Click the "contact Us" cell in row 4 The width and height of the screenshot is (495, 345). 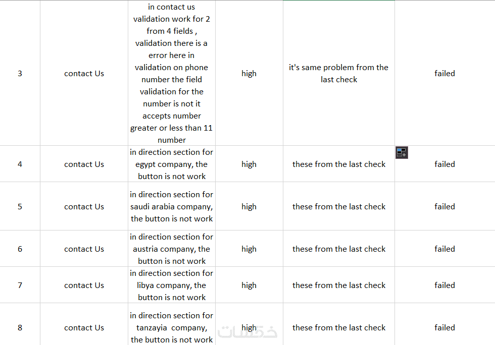[x=84, y=164]
